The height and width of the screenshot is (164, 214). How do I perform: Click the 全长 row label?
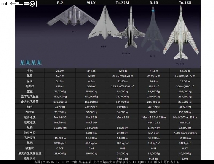coord(30,71)
